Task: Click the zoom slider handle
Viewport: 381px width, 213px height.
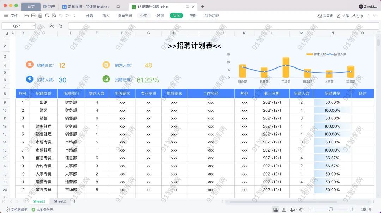Action: pos(331,209)
